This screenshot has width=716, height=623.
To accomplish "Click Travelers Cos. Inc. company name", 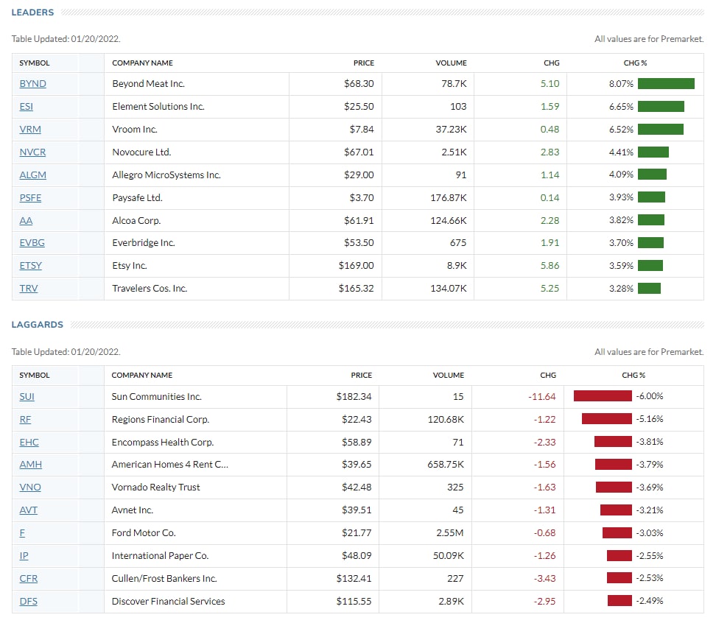I will tap(150, 289).
